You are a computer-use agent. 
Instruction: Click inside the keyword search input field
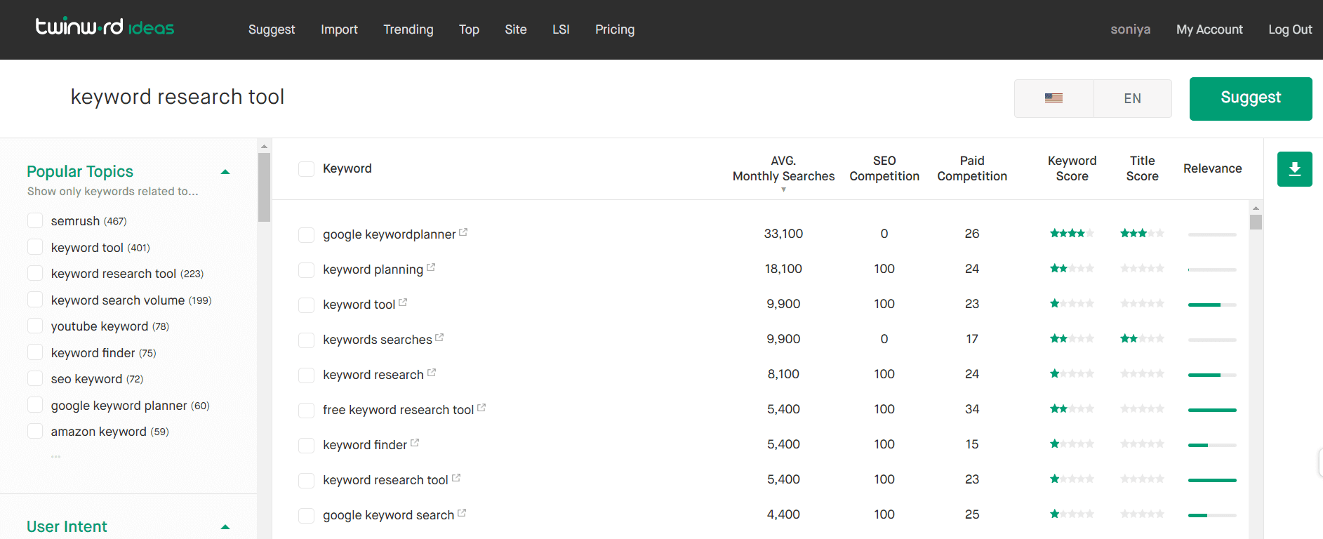(491, 97)
